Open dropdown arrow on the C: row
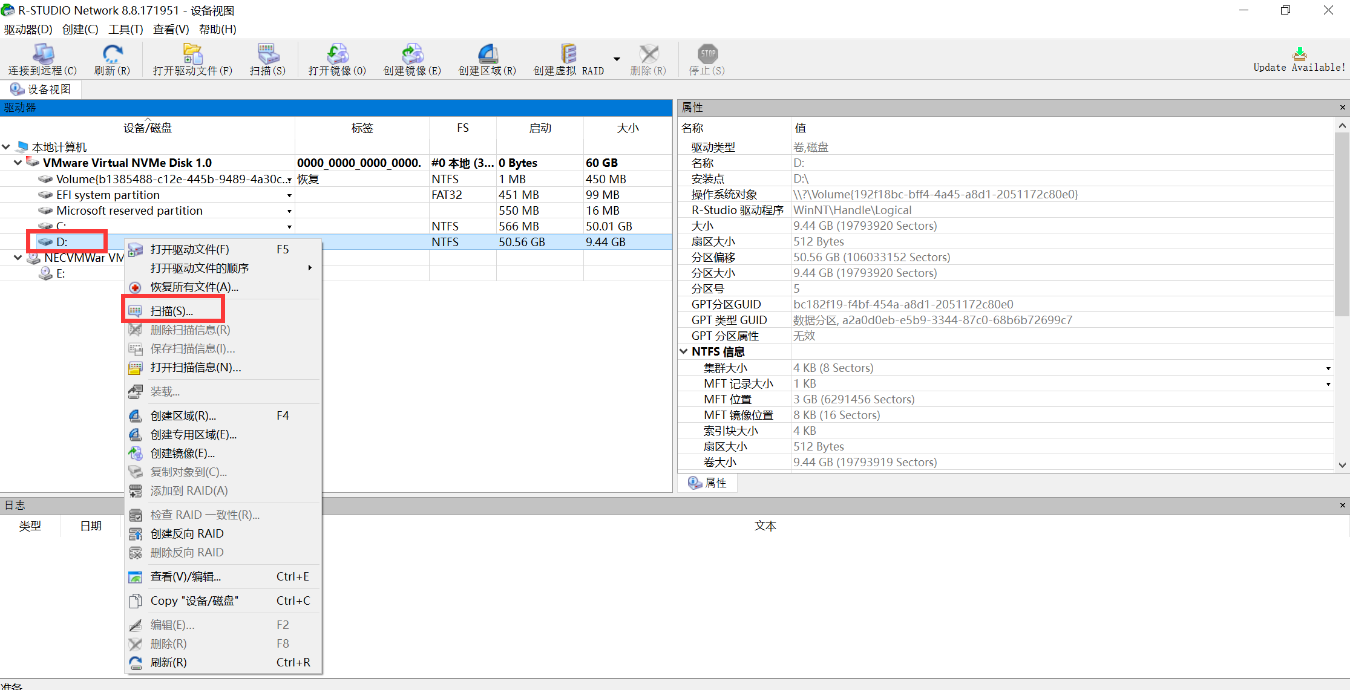1350x690 pixels. pos(289,227)
